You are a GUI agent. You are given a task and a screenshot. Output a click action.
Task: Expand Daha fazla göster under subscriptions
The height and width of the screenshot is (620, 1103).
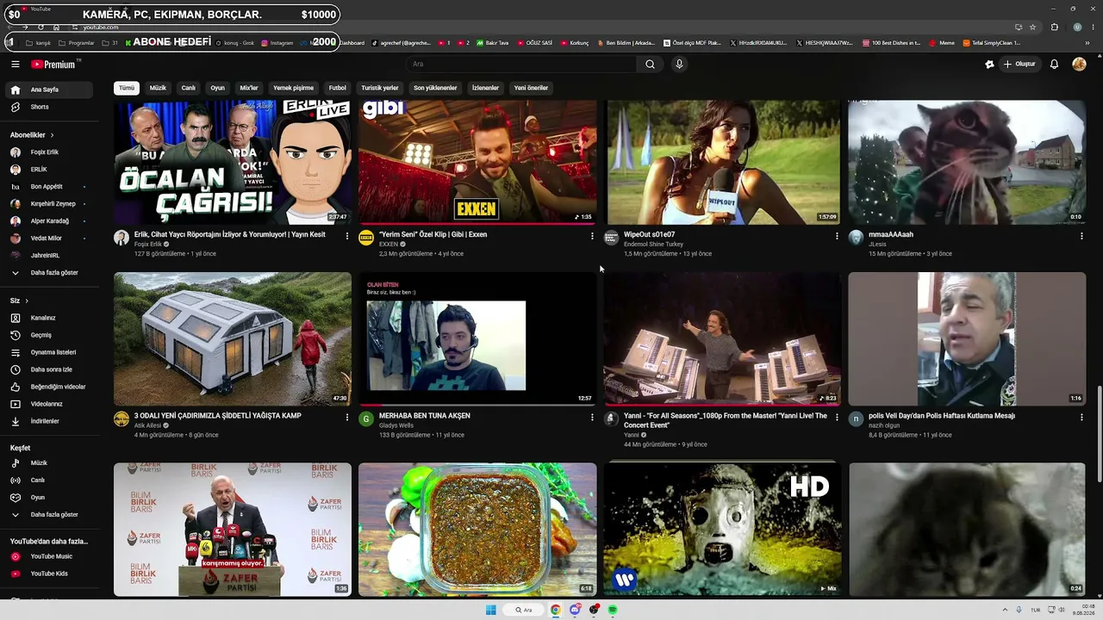53,273
